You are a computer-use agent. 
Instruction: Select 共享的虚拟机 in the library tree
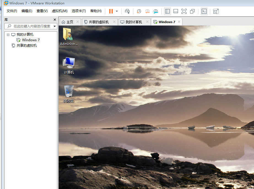point(26,46)
